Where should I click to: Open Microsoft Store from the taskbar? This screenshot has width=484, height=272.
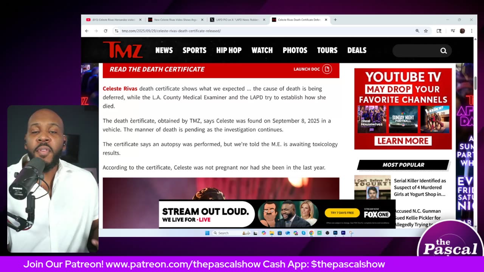coord(279,233)
